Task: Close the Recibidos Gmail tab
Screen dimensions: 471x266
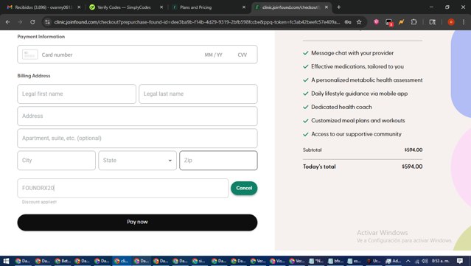Action: coord(79,7)
